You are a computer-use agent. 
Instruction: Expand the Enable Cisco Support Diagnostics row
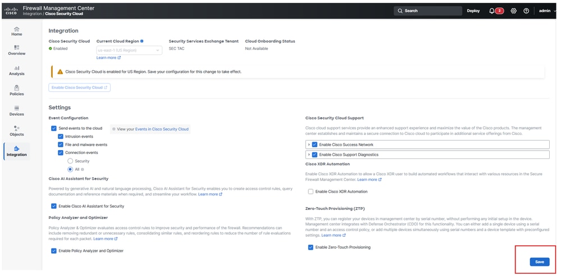pyautogui.click(x=308, y=155)
